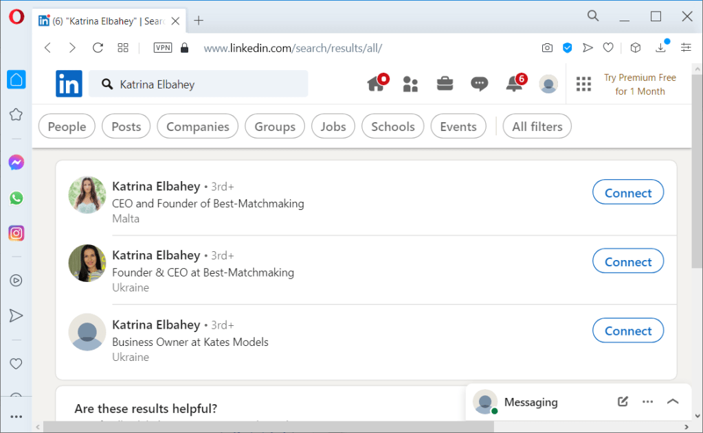
Task: Connect with Katrina Elbahey from Malta
Action: (x=627, y=193)
